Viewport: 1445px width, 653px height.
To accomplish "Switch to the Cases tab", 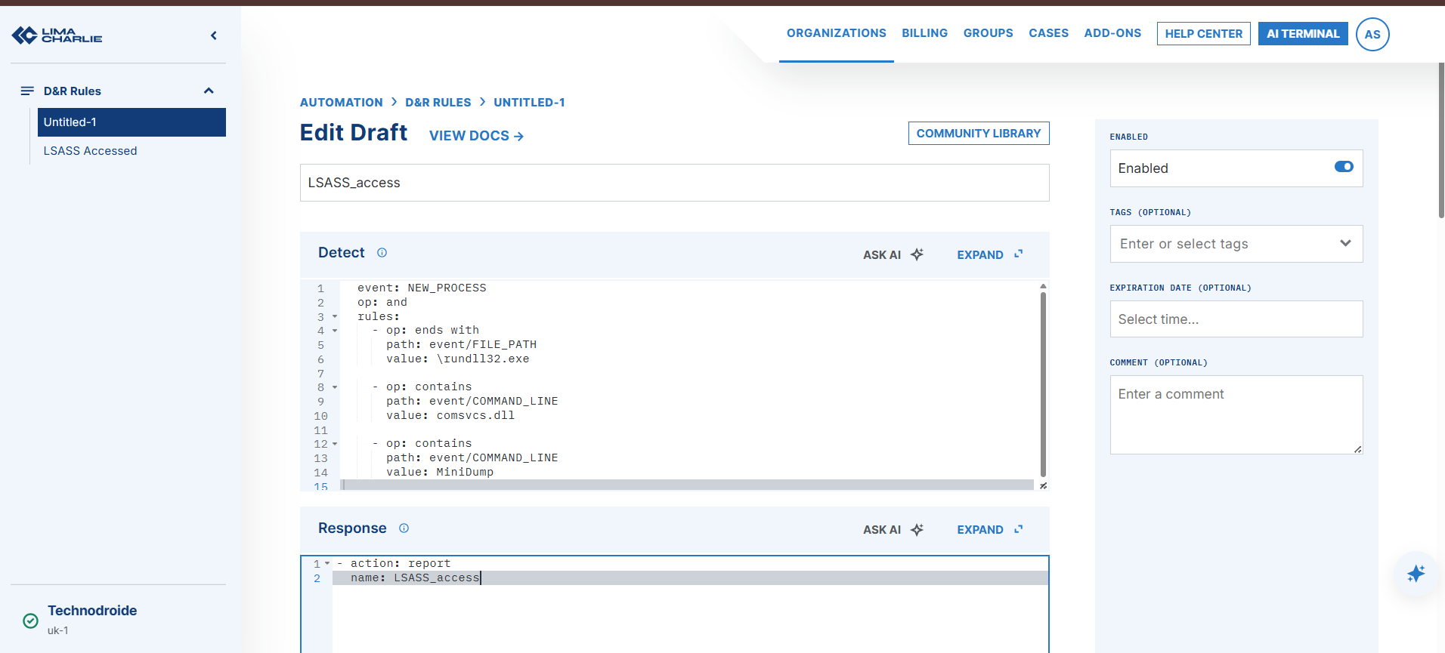I will 1048,33.
